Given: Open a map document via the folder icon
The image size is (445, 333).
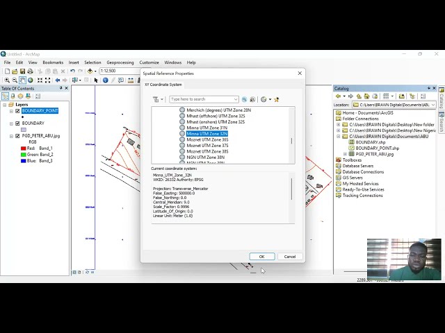Looking at the screenshot, I should 15,71.
